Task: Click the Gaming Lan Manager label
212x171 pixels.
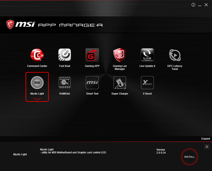Action: click(x=120, y=68)
